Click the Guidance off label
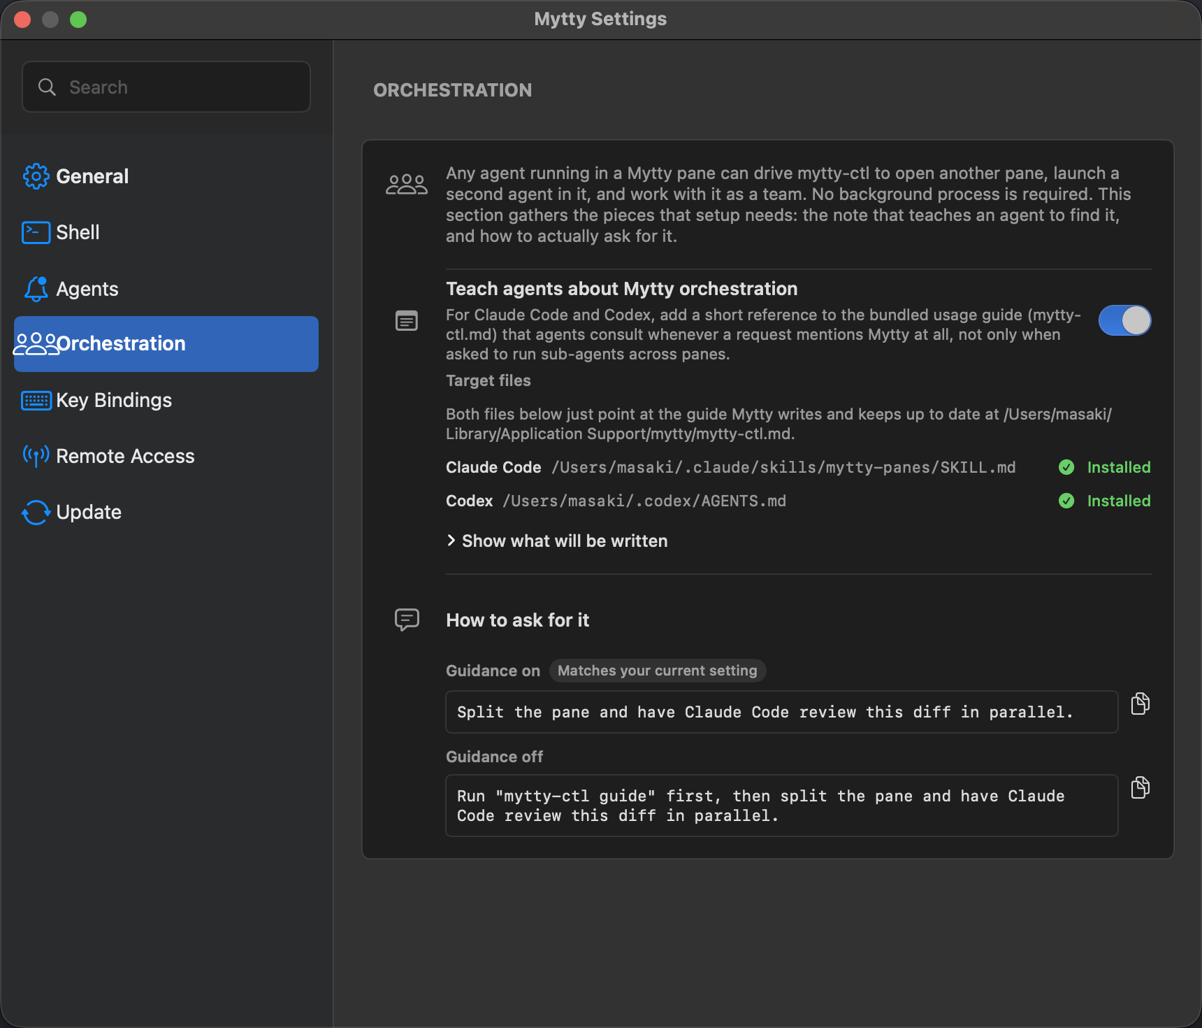The height and width of the screenshot is (1028, 1202). pos(495,757)
